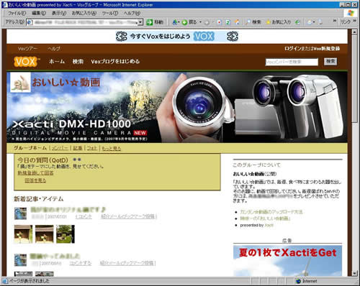Open the address bar dropdown arrow
This screenshot has height=286, width=360.
[x=140, y=22]
